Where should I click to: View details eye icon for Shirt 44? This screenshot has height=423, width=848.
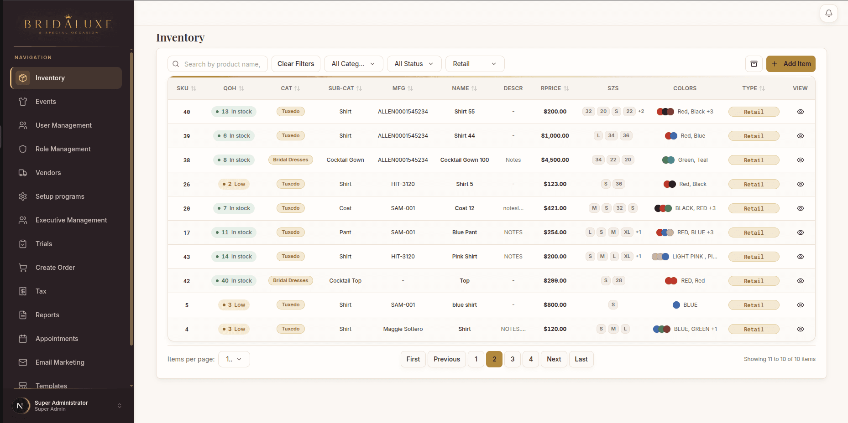801,136
